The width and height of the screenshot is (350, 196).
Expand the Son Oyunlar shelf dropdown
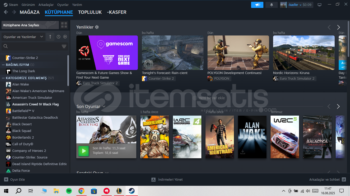[104, 106]
